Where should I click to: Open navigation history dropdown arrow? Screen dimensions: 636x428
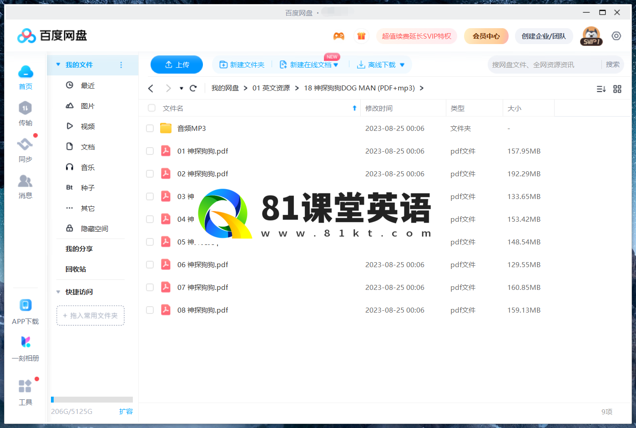(182, 89)
